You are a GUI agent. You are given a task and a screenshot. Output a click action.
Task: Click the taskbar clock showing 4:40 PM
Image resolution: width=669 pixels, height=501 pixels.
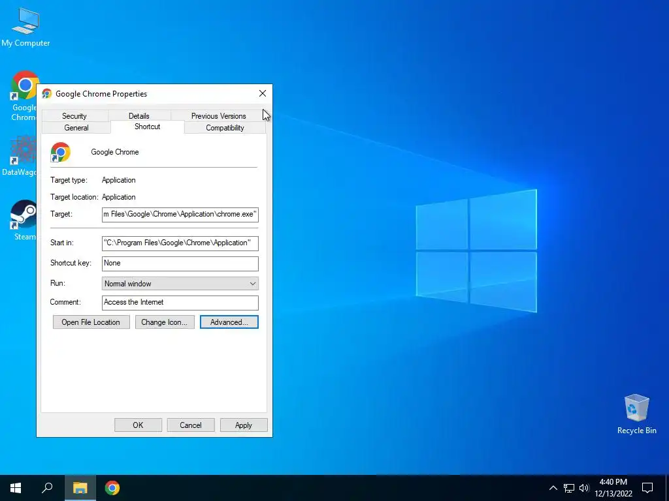pyautogui.click(x=613, y=488)
